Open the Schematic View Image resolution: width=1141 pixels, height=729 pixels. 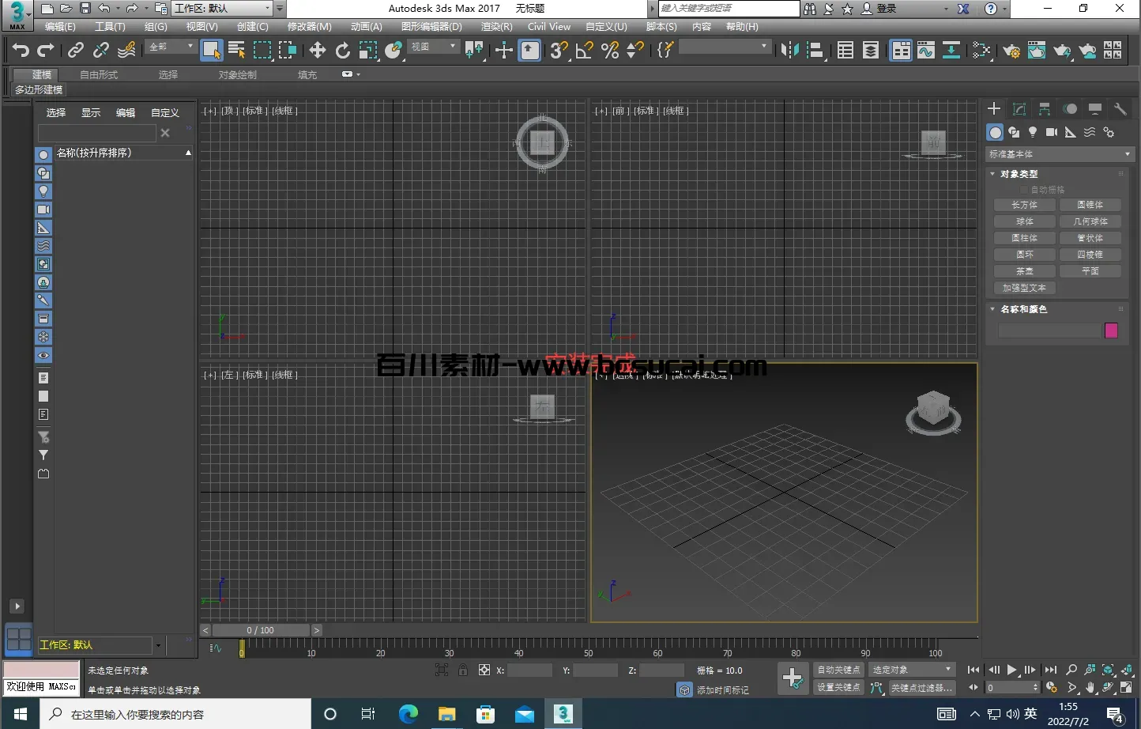tap(952, 51)
